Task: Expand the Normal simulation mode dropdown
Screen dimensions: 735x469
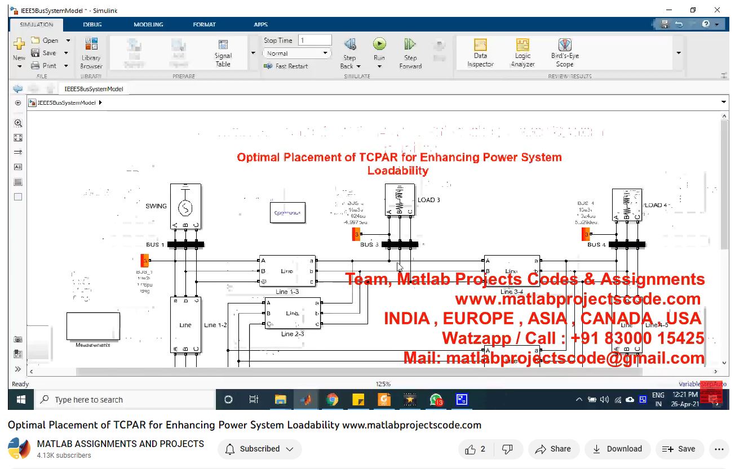Action: (x=325, y=53)
